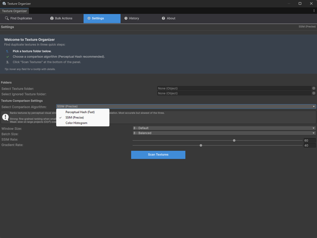Open object picker for Ignored Texture folder
The image size is (317, 238).
(314, 93)
